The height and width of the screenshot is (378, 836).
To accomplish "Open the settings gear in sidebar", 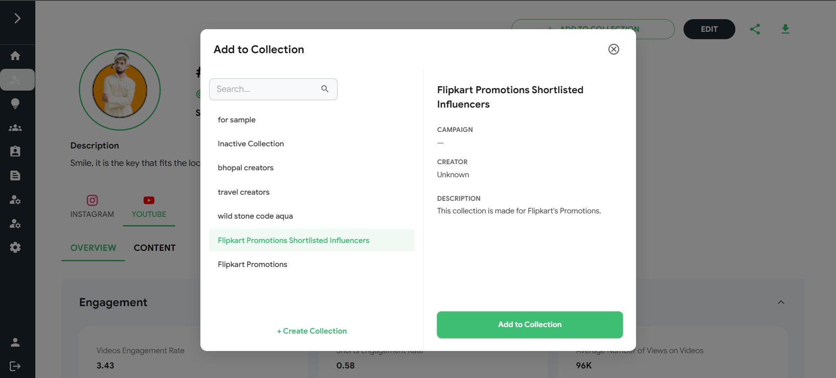I will [15, 248].
